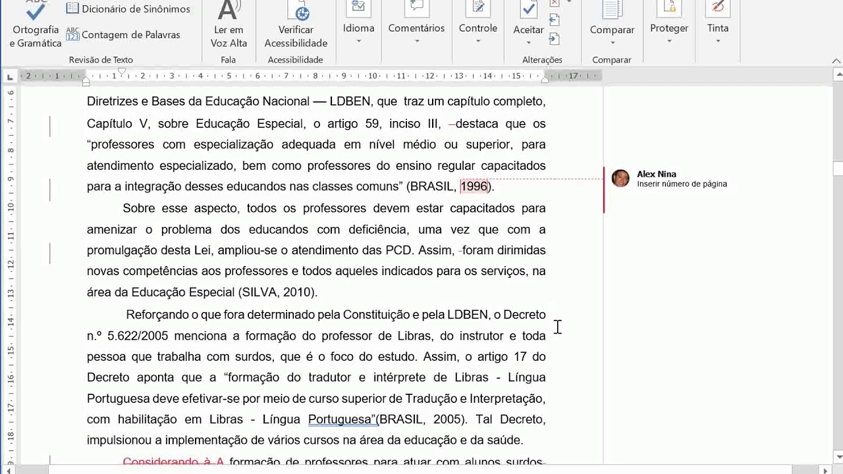Run Ortografia e Gramática check

point(36,25)
